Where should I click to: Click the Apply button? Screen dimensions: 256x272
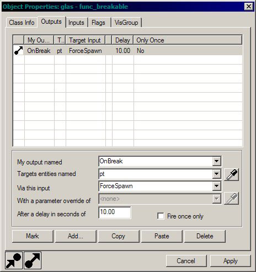point(231,261)
